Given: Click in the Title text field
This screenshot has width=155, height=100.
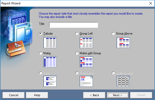Looking at the screenshot, I should [74, 25].
